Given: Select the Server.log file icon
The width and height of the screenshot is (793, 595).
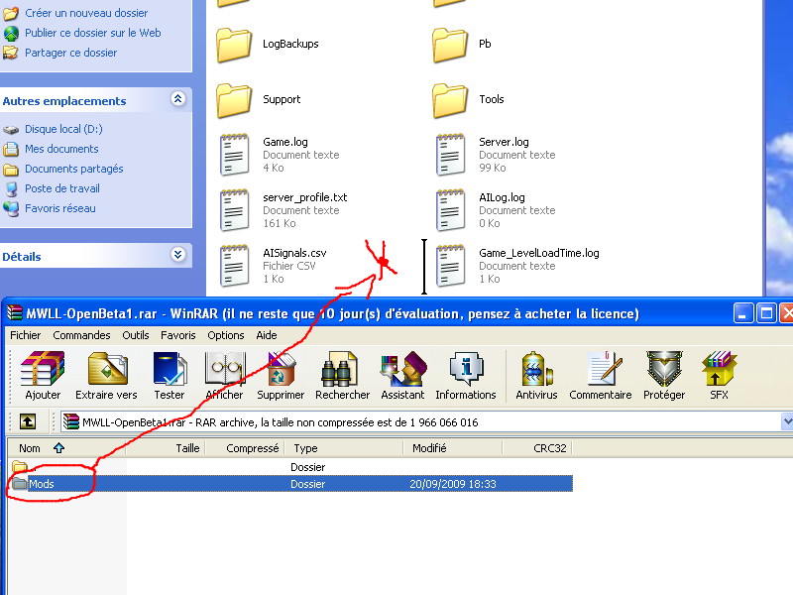Looking at the screenshot, I should 450,155.
